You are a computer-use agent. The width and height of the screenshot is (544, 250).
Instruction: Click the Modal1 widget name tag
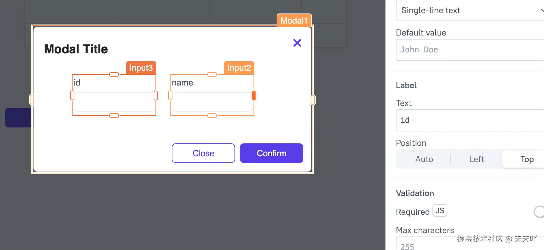[x=294, y=21]
